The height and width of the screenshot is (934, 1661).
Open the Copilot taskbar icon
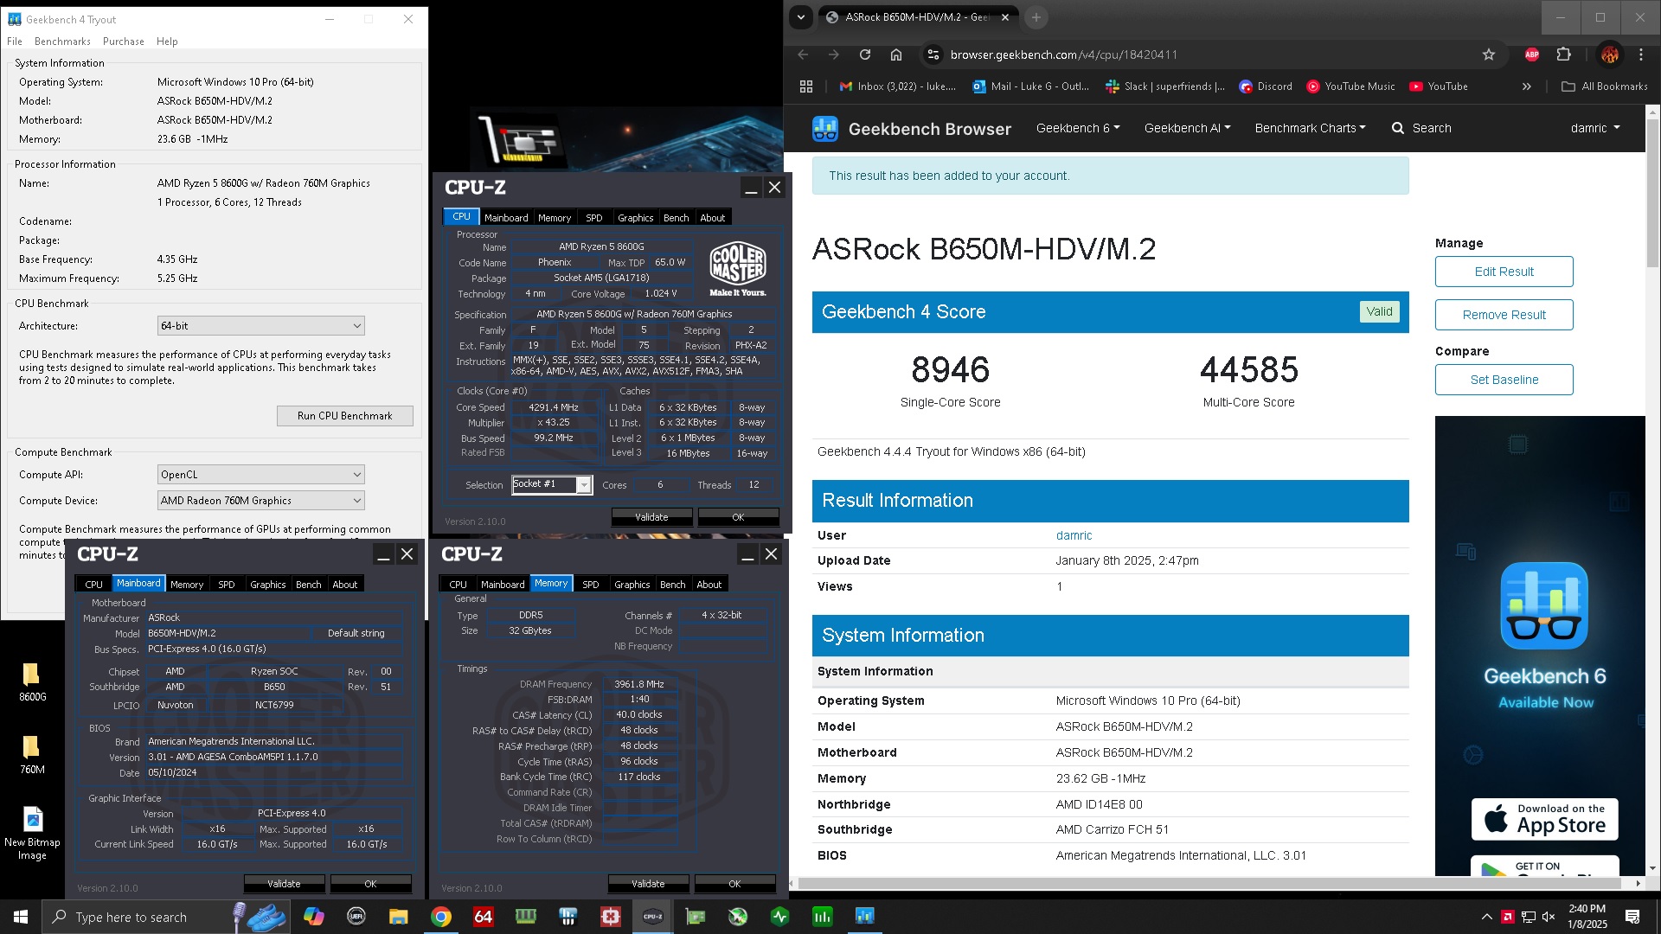(x=313, y=917)
